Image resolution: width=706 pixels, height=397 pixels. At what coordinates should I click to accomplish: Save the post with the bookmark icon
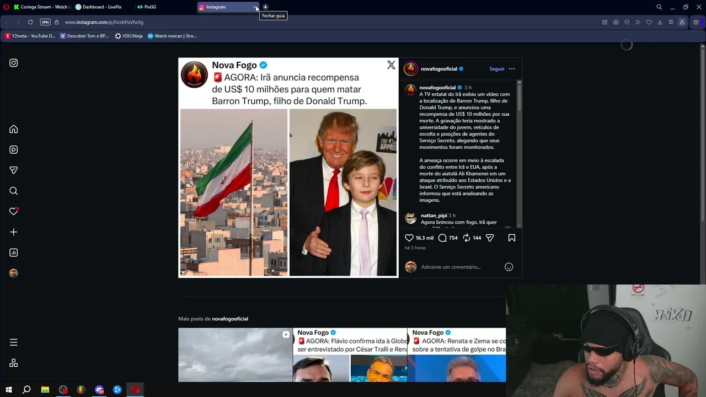(512, 238)
